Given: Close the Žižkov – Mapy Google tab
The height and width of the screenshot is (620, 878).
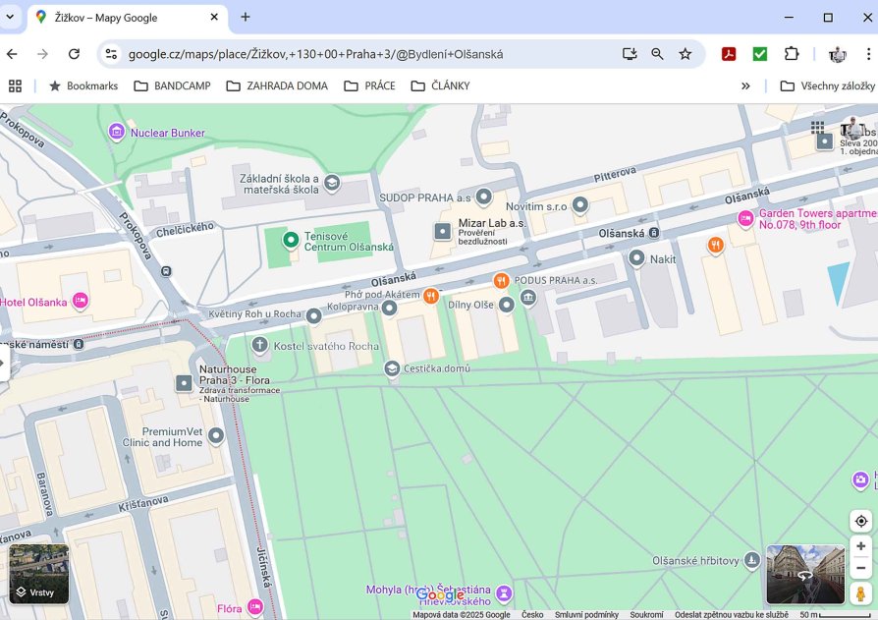Looking at the screenshot, I should pos(214,18).
